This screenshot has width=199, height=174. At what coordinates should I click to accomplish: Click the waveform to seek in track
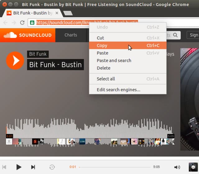[x=90, y=128]
